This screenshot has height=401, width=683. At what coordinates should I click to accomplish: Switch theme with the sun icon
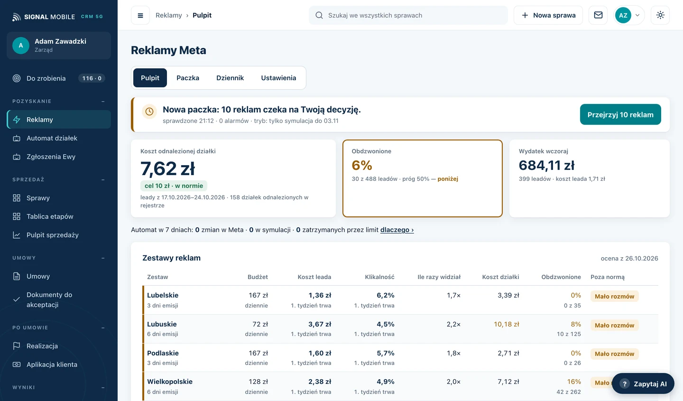point(660,15)
